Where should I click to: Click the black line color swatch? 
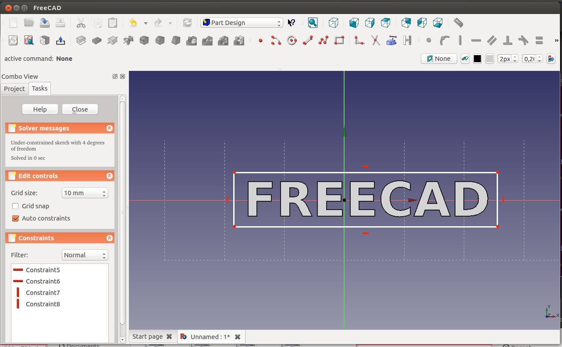[477, 59]
